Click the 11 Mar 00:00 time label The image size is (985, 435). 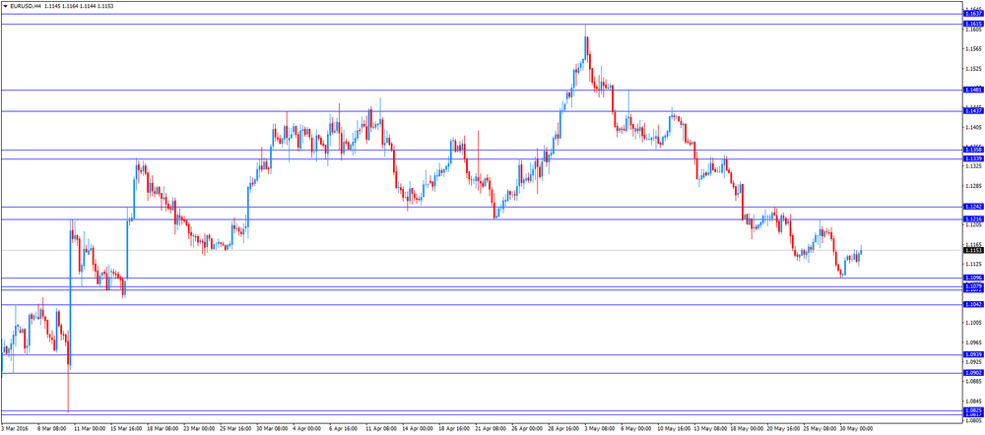[90, 428]
